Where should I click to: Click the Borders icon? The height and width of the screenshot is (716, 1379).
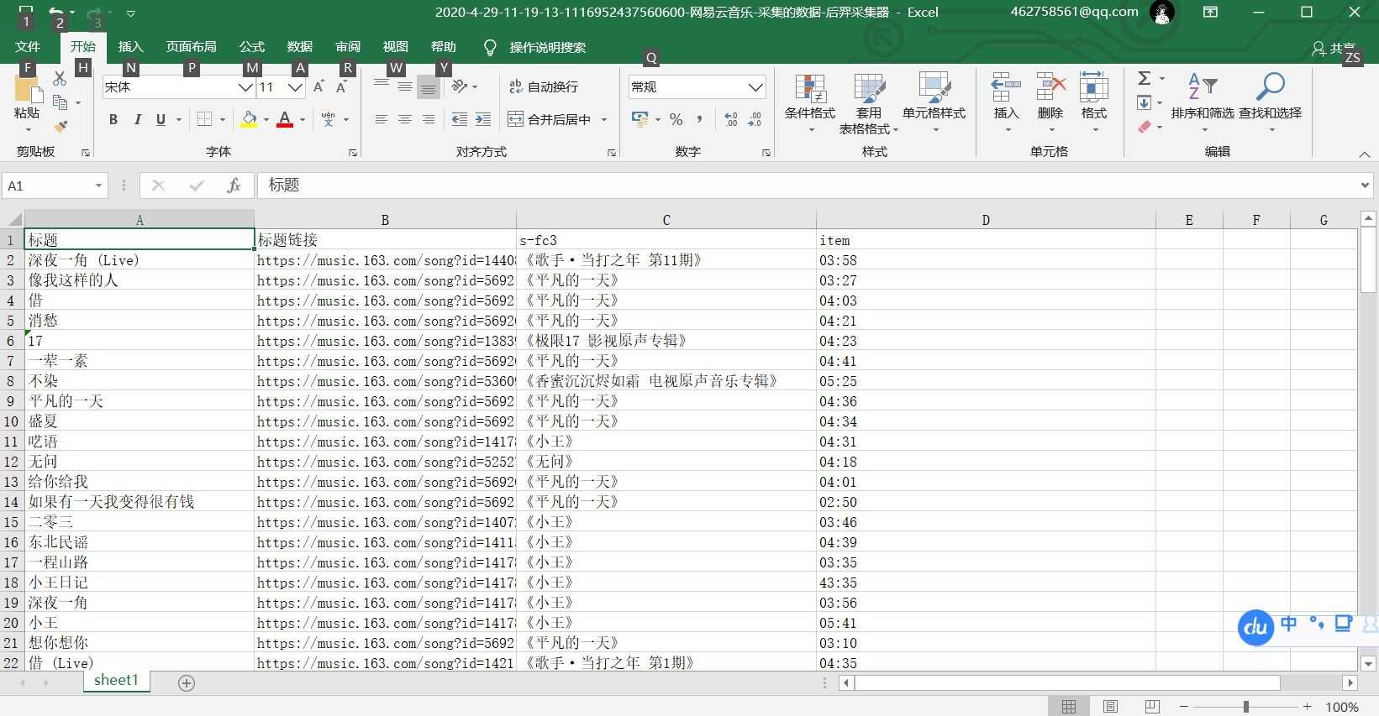pos(204,120)
